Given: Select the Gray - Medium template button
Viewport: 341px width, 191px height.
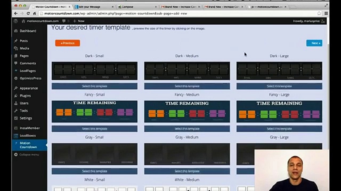Looking at the screenshot, I should tap(187, 171).
